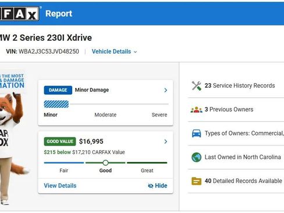The height and width of the screenshot is (213, 284).
Task: Click the blue DAMAGE badge
Action: coord(58,90)
